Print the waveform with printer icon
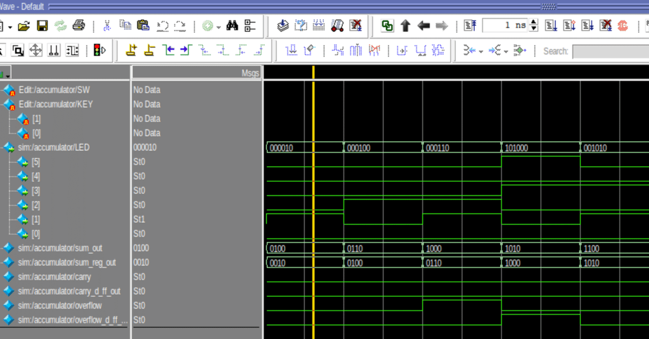 pos(79,26)
